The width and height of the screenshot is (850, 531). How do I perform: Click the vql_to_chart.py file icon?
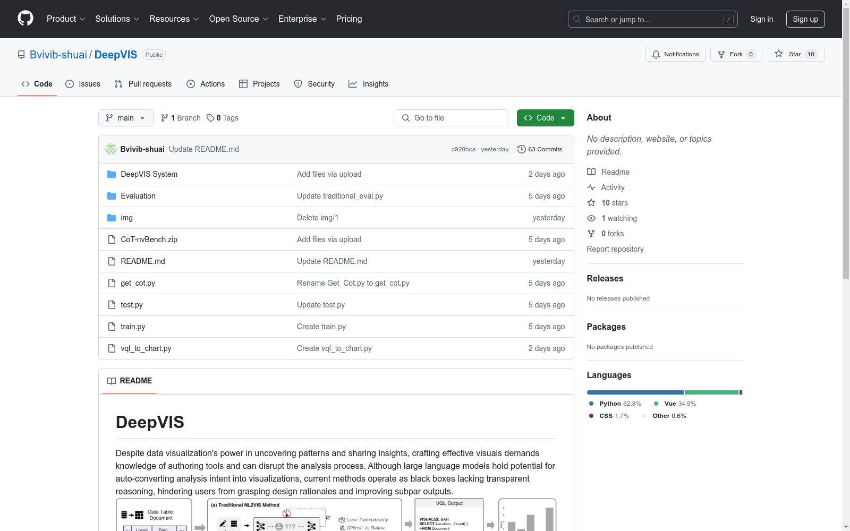click(x=112, y=348)
